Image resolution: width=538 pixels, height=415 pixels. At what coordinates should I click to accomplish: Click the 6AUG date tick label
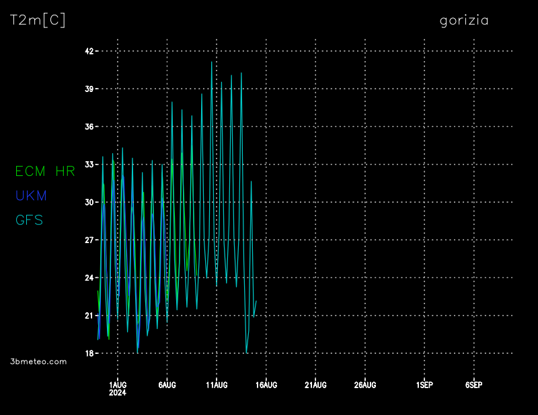(167, 385)
